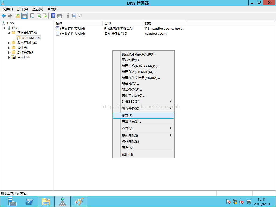Viewport: 276px width, 207px height.
Task: Select the root DNS tree node
Action: click(x=11, y=23)
